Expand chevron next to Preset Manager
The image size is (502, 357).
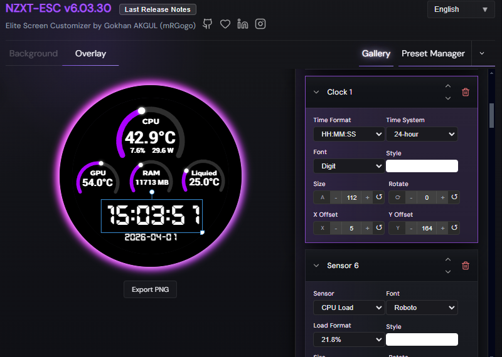482,53
